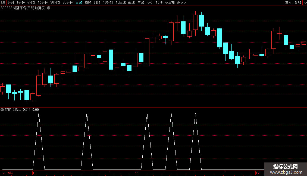Image resolution: width=307 pixels, height=176 pixels.
Task: Switch to the 月线 monthly chart
Action: point(97,2)
